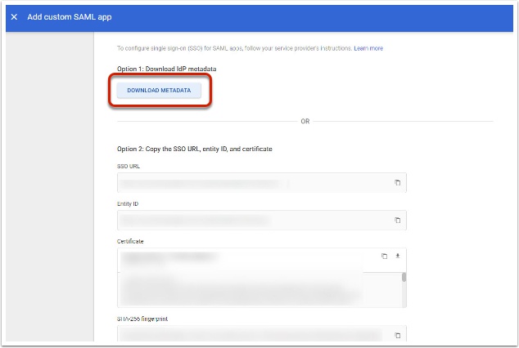Copy the Entity ID using its copy icon
This screenshot has width=519, height=348.
(397, 221)
